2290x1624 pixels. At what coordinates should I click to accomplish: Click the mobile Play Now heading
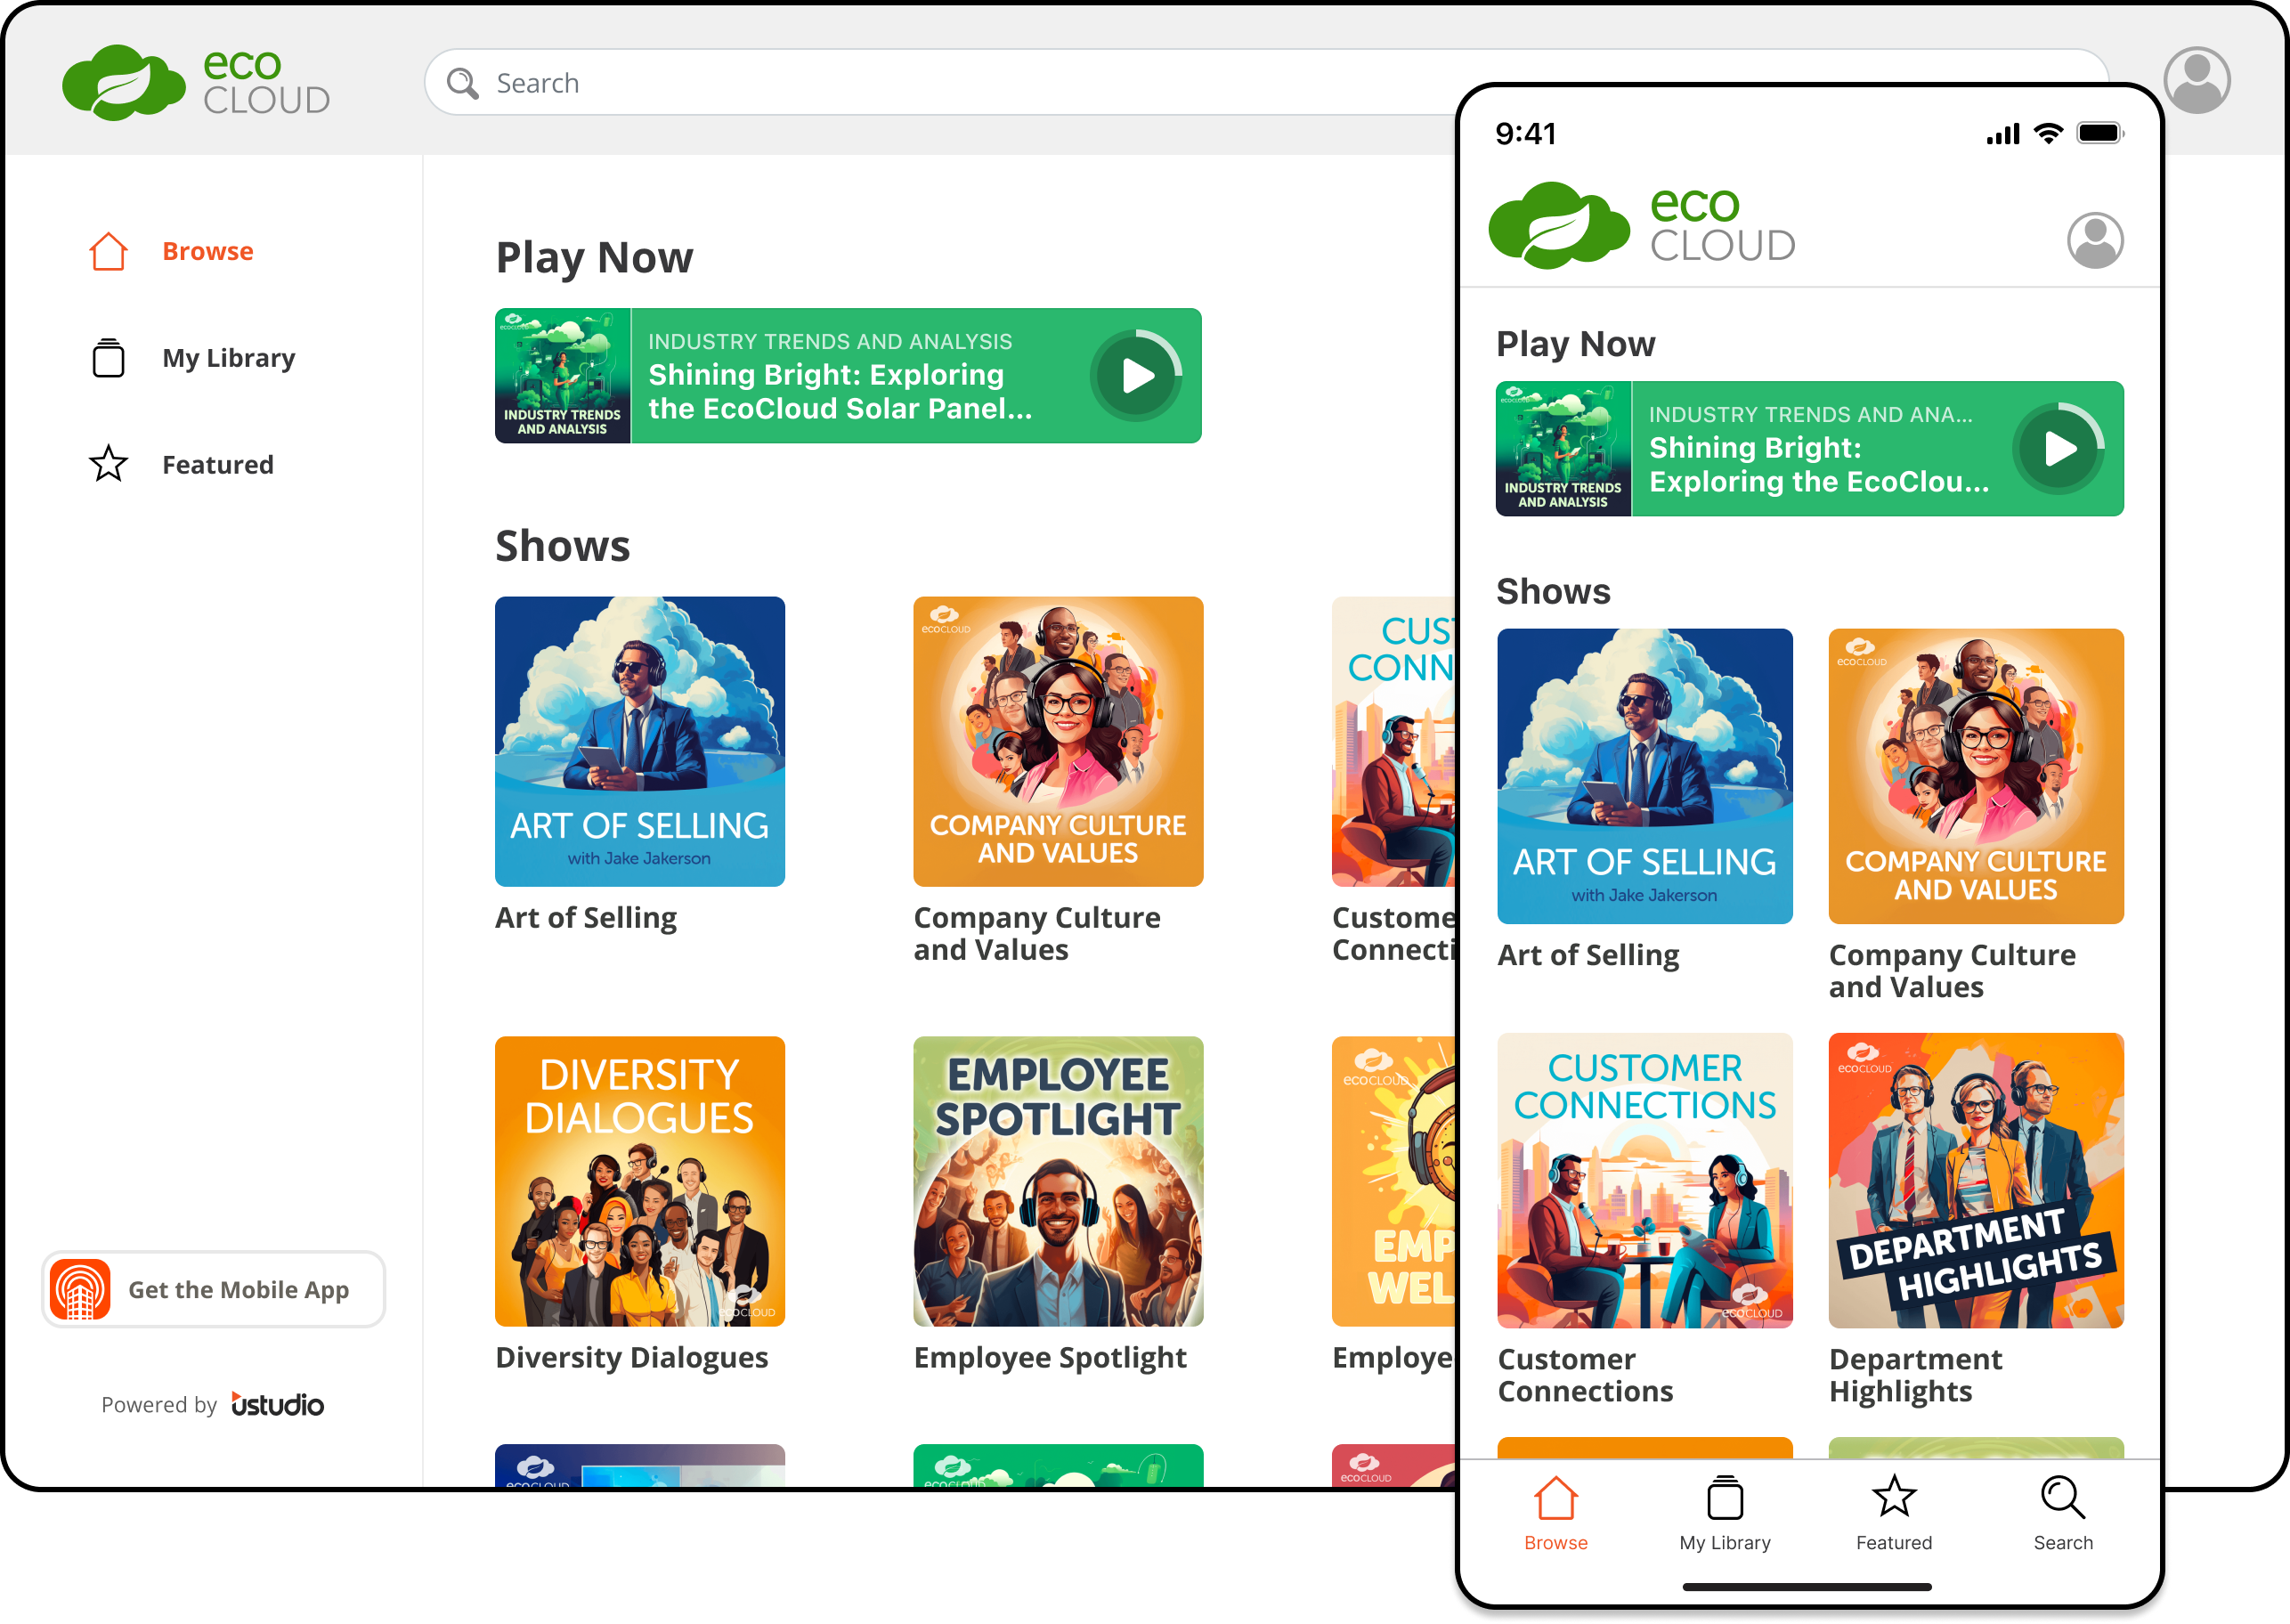coord(1575,344)
